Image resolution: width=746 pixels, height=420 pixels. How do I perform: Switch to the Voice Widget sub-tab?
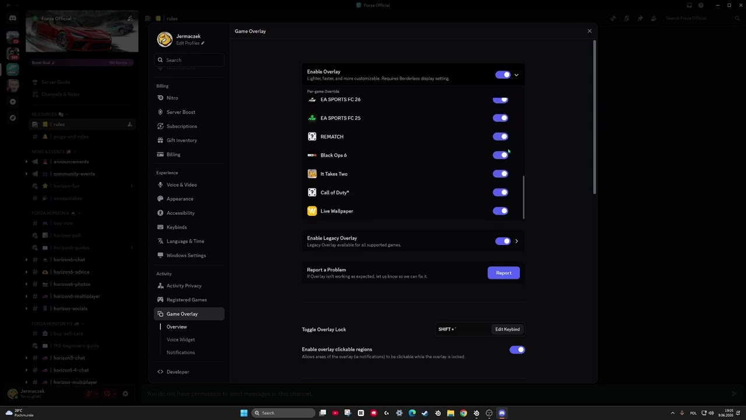click(x=181, y=339)
